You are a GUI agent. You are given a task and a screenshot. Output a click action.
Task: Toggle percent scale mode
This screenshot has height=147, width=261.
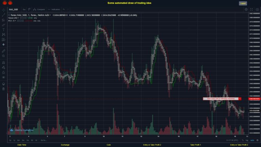click(x=243, y=140)
